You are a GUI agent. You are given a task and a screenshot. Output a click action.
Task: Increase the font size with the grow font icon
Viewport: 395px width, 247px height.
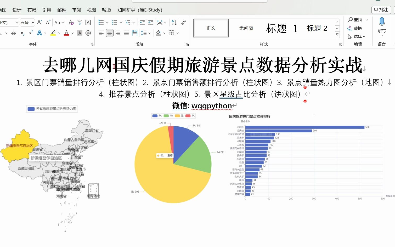click(39, 23)
